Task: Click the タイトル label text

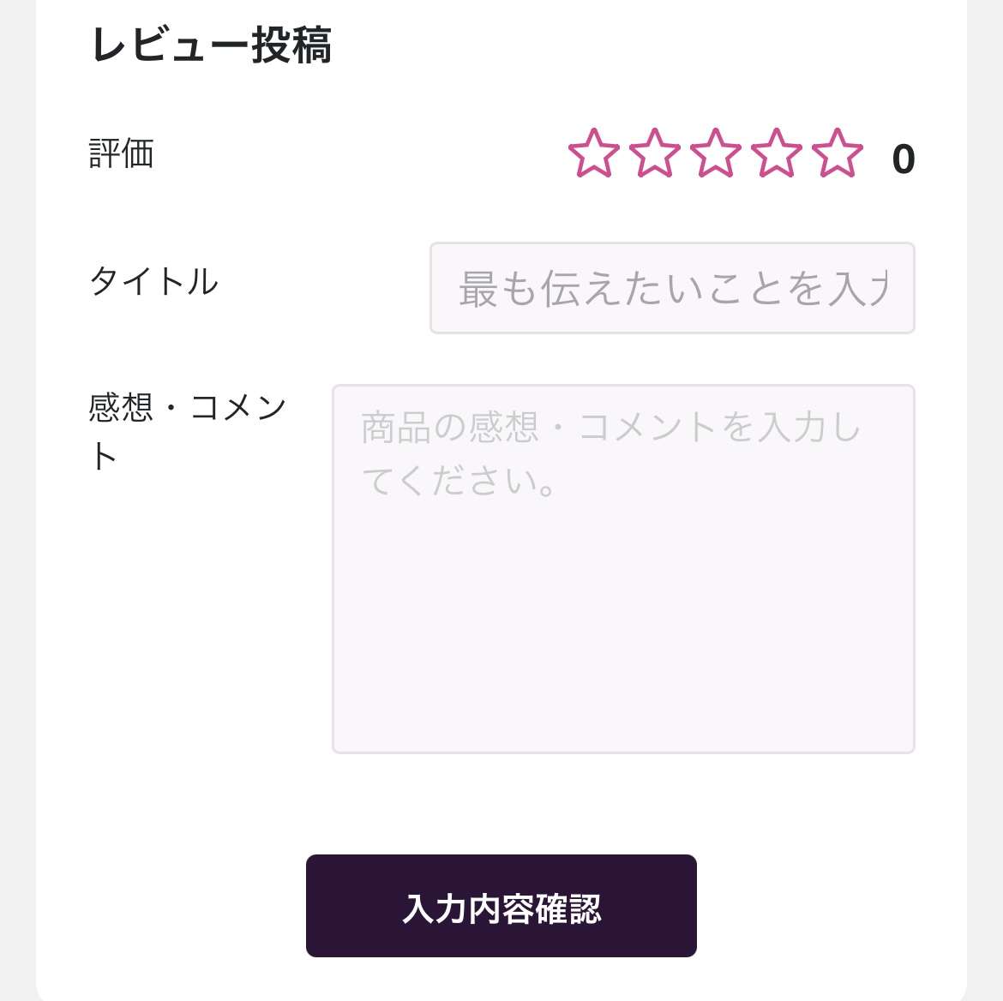Action: [x=154, y=281]
